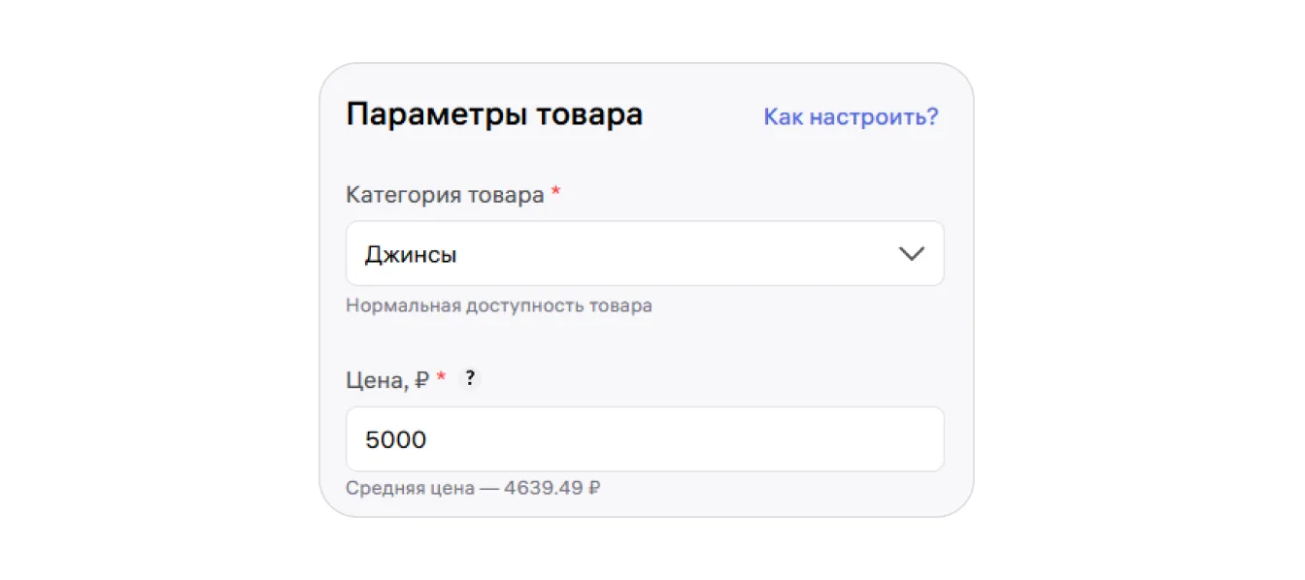This screenshot has height=580, width=1305.
Task: Click the Категория товара label
Action: coord(445,195)
